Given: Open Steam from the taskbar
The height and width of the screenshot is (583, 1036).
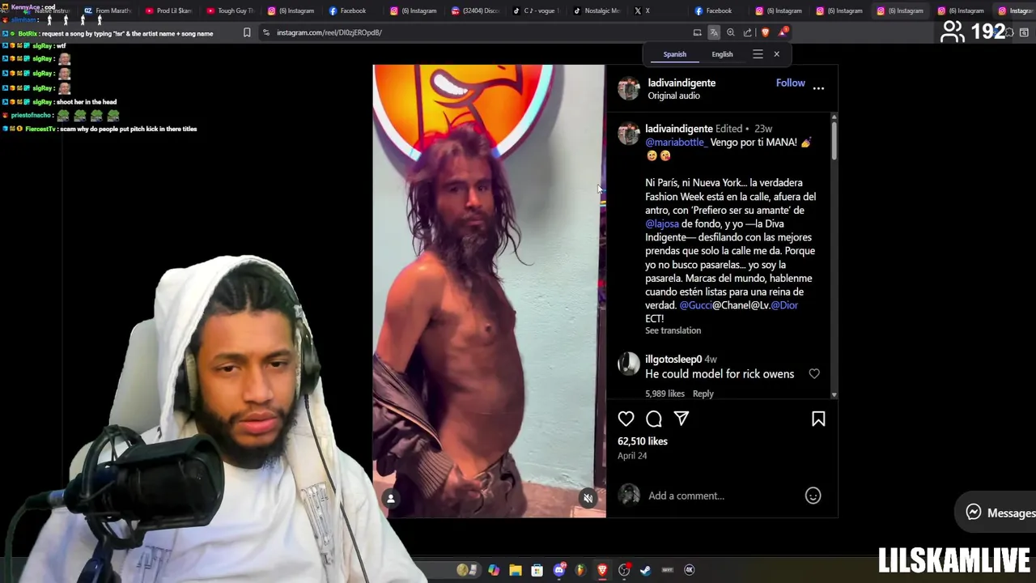Looking at the screenshot, I should [x=645, y=570].
